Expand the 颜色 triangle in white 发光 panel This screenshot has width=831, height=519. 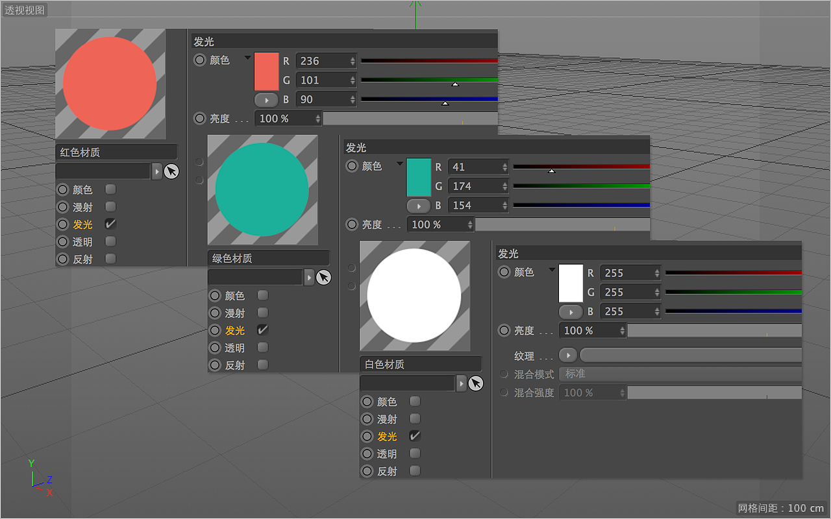552,270
